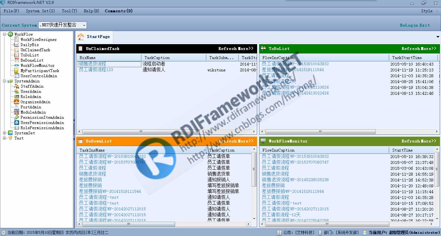This screenshot has height=236, width=441.
Task: Click the PostAdmin tree icon
Action: pyautogui.click(x=17, y=107)
